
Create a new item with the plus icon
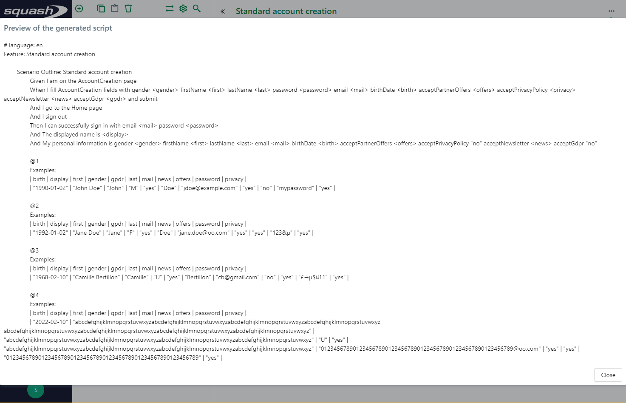79,9
